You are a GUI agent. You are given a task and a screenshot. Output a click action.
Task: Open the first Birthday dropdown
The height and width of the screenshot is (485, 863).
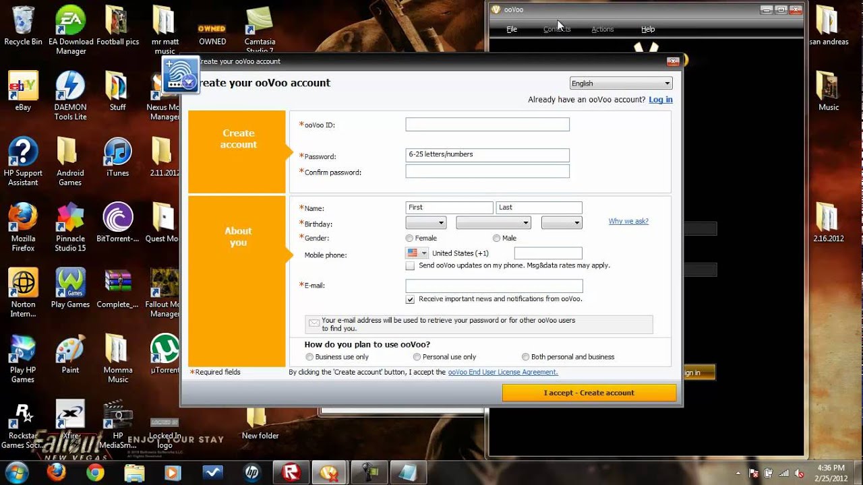click(426, 222)
